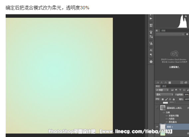This screenshot has width=189, height=137.
Task: Open the 3D panel cube icon
Action: click(x=151, y=62)
